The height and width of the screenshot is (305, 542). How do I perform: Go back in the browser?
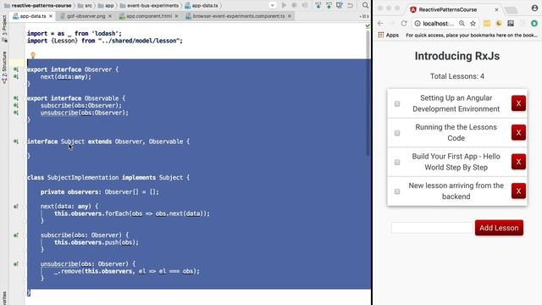tap(380, 23)
